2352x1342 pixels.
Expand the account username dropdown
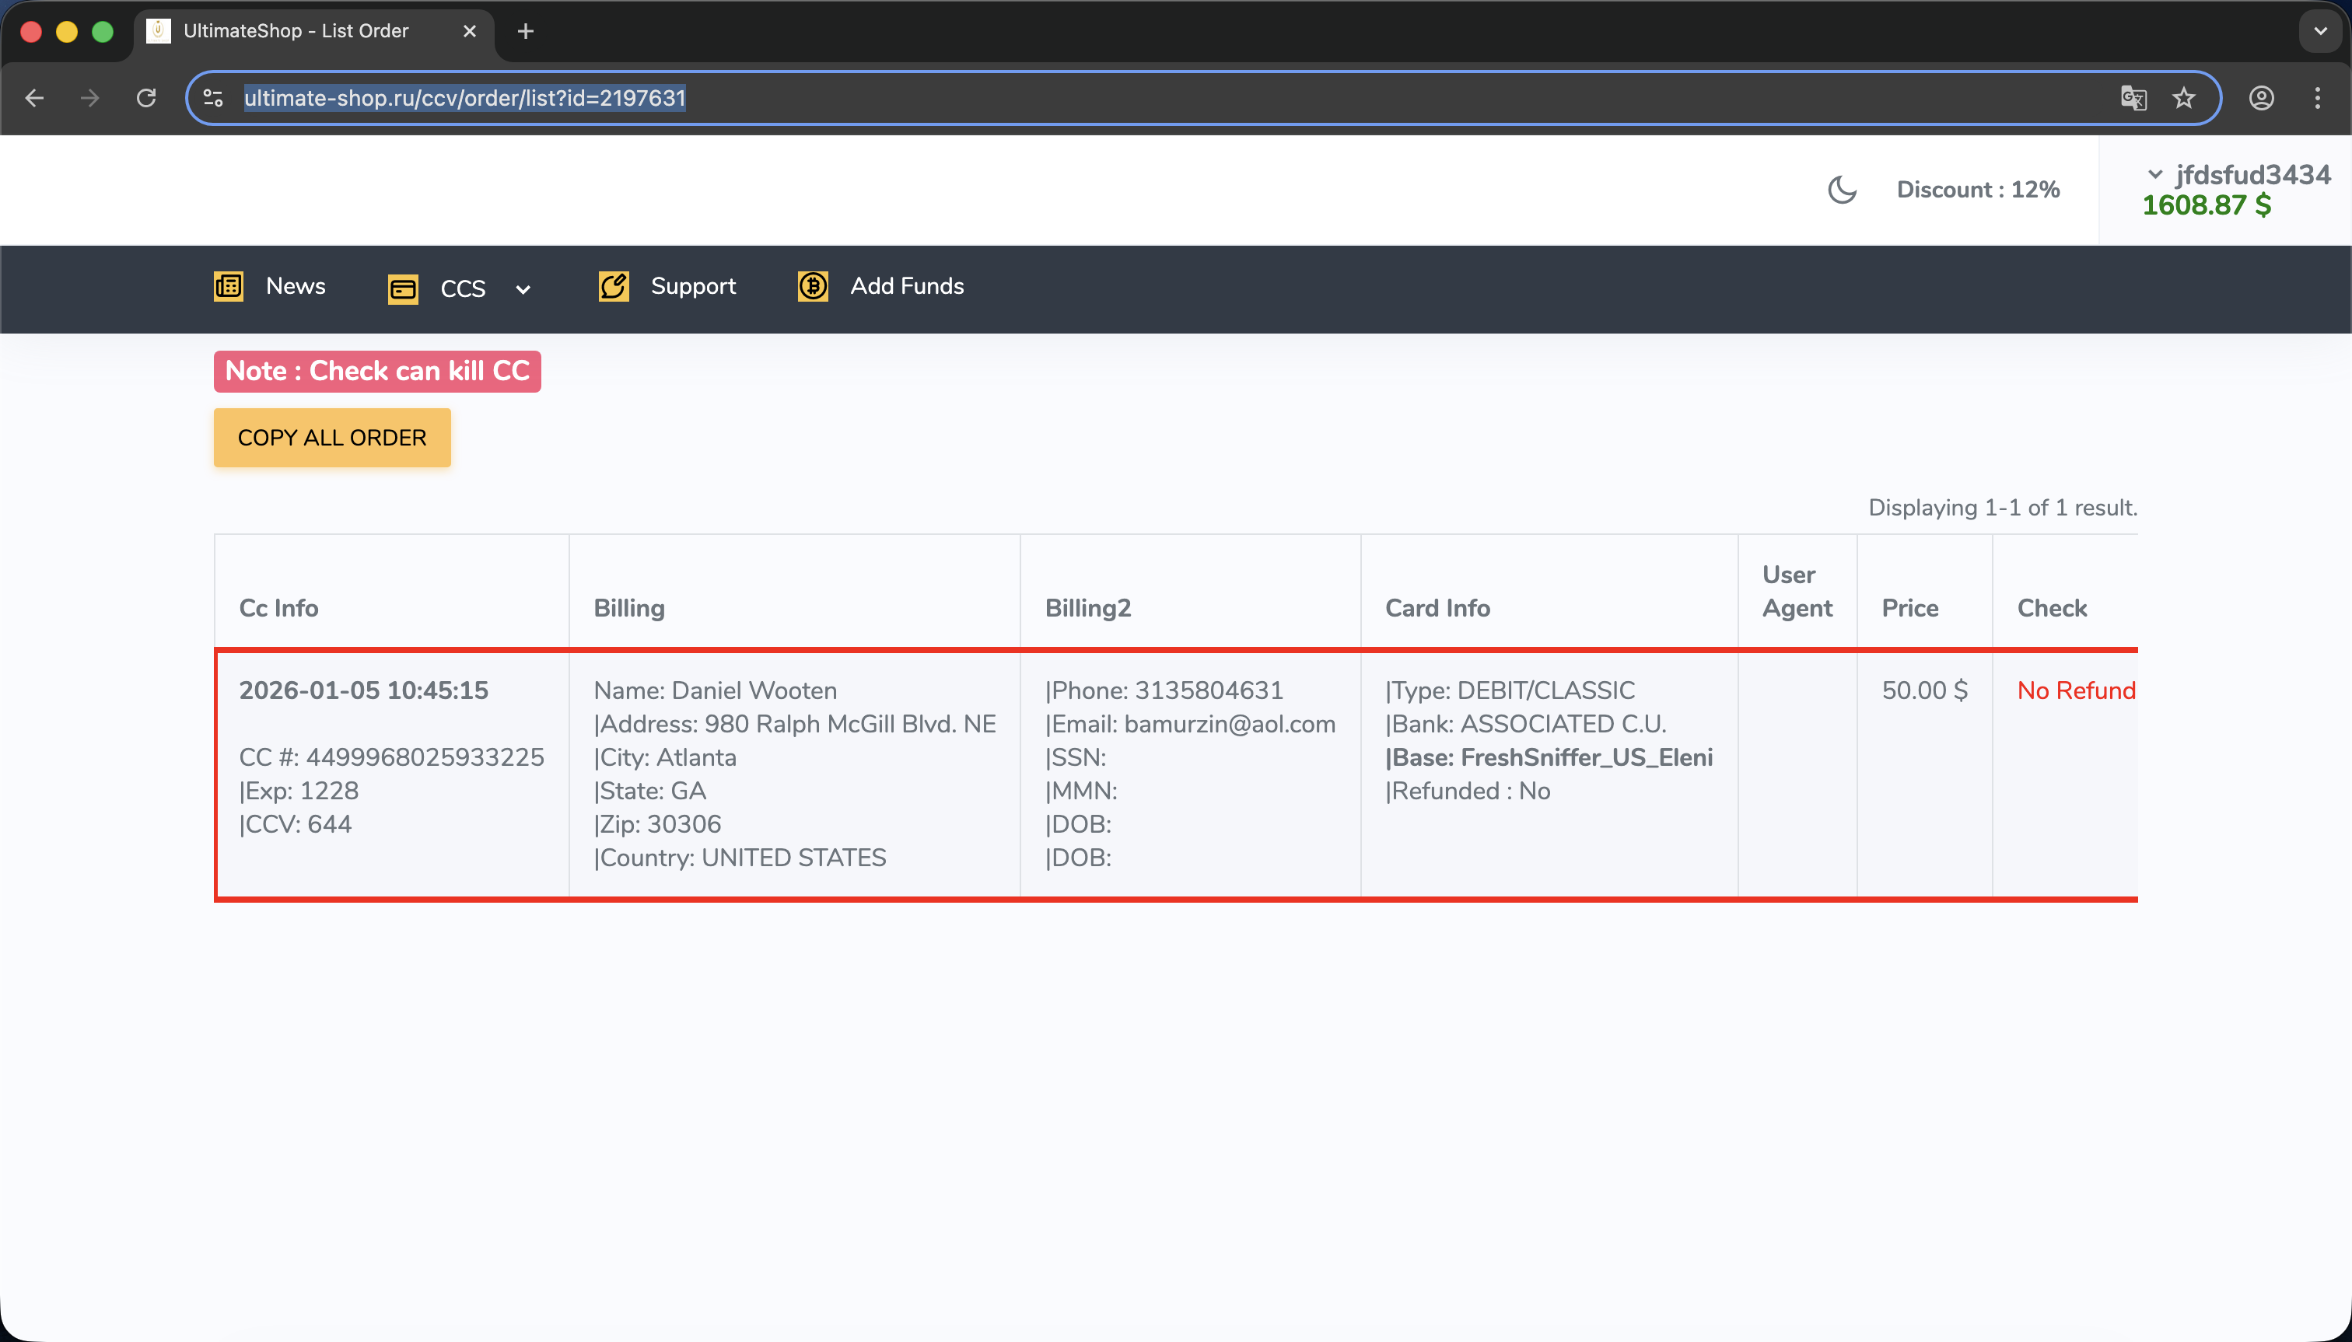click(x=2154, y=174)
